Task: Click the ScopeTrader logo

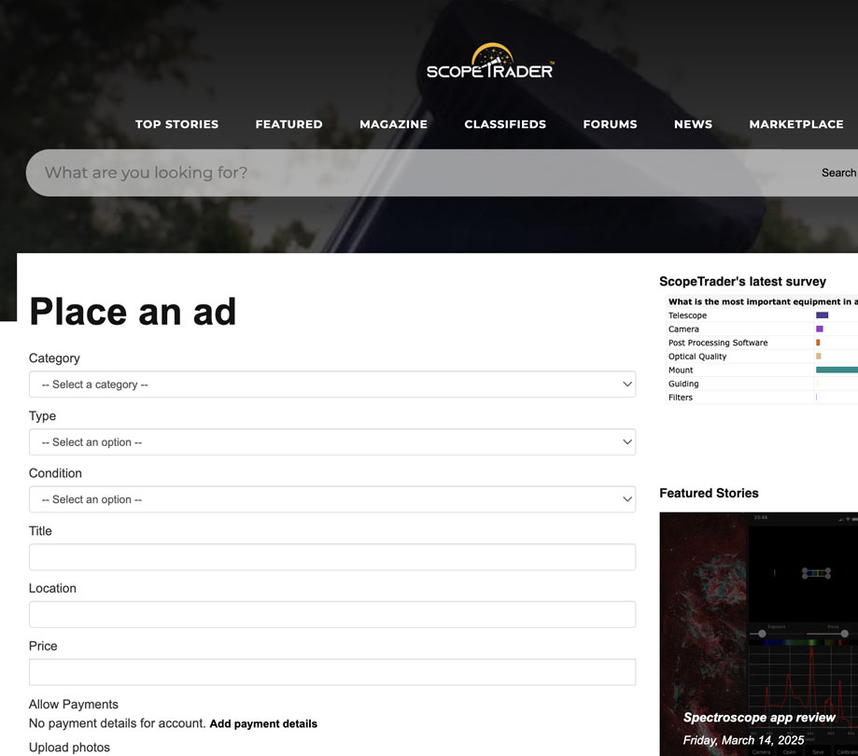Action: [x=490, y=62]
